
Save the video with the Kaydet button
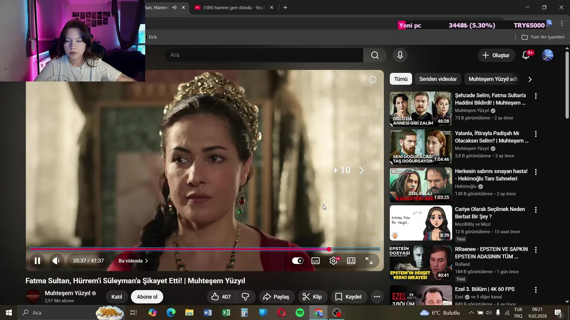[x=348, y=297]
